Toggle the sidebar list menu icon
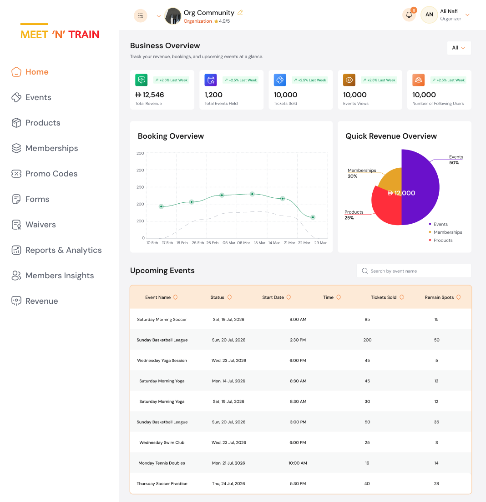 point(140,15)
